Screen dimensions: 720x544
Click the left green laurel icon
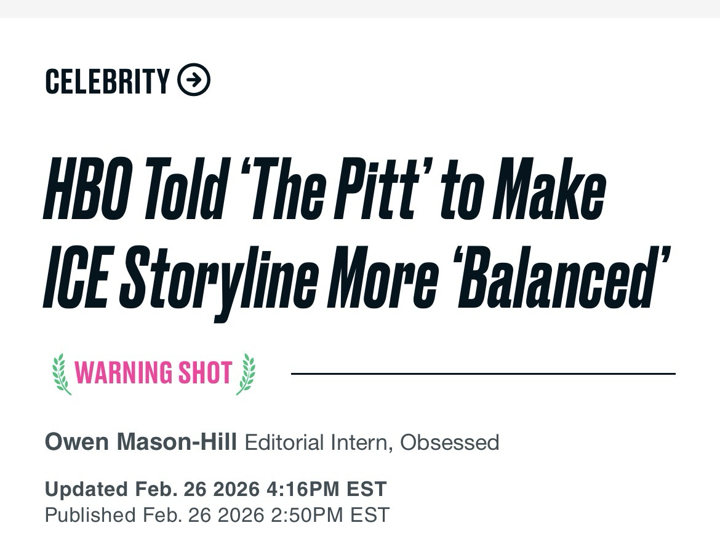tap(61, 374)
